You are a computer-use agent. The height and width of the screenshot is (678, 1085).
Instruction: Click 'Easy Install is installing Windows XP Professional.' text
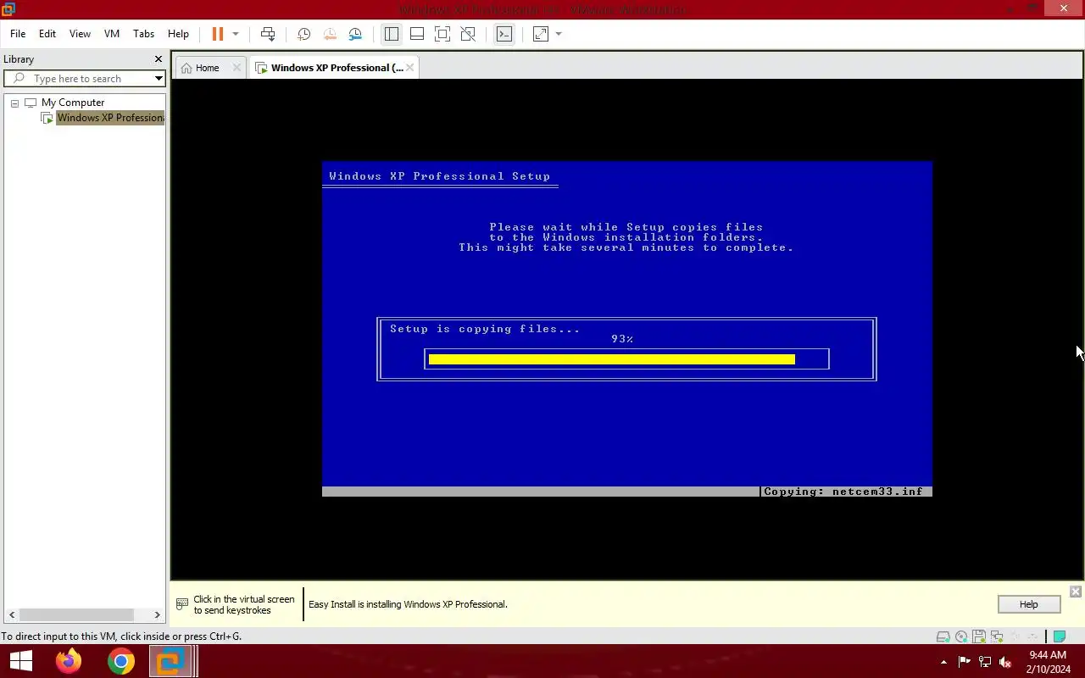408,604
